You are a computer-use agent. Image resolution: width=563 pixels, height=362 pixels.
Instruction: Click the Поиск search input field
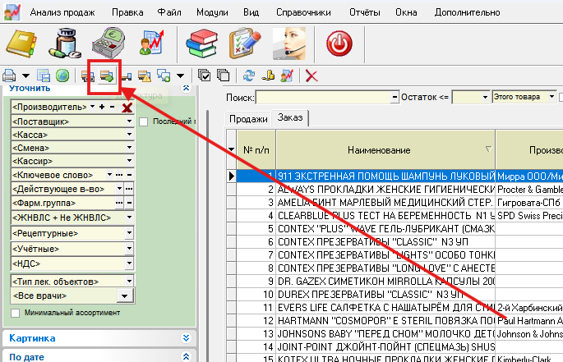click(x=324, y=97)
